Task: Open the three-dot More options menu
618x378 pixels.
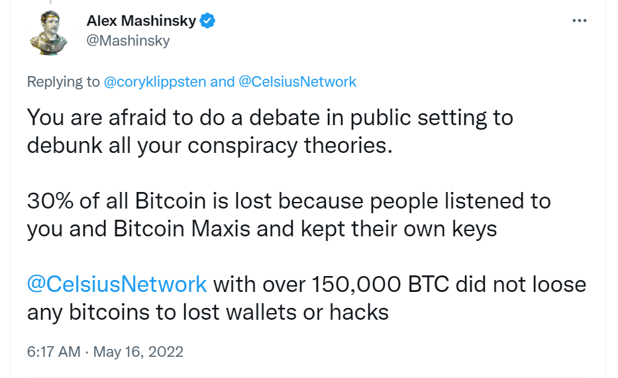Action: pyautogui.click(x=580, y=21)
